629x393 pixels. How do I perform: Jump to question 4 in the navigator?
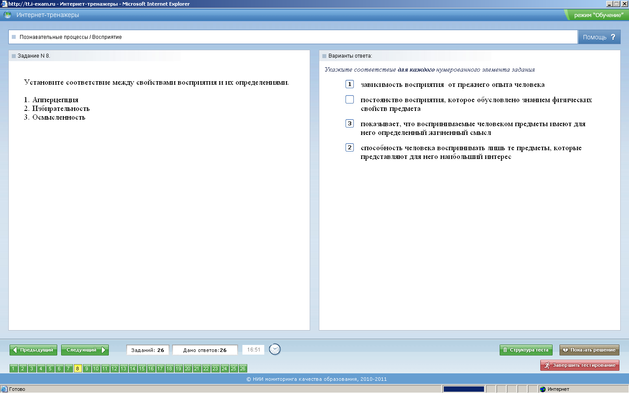pos(41,369)
